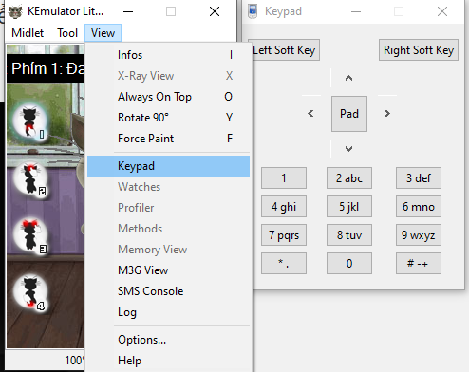Screen dimensions: 469x372
Task: Click the down arrow on Keypad
Action: 348,149
